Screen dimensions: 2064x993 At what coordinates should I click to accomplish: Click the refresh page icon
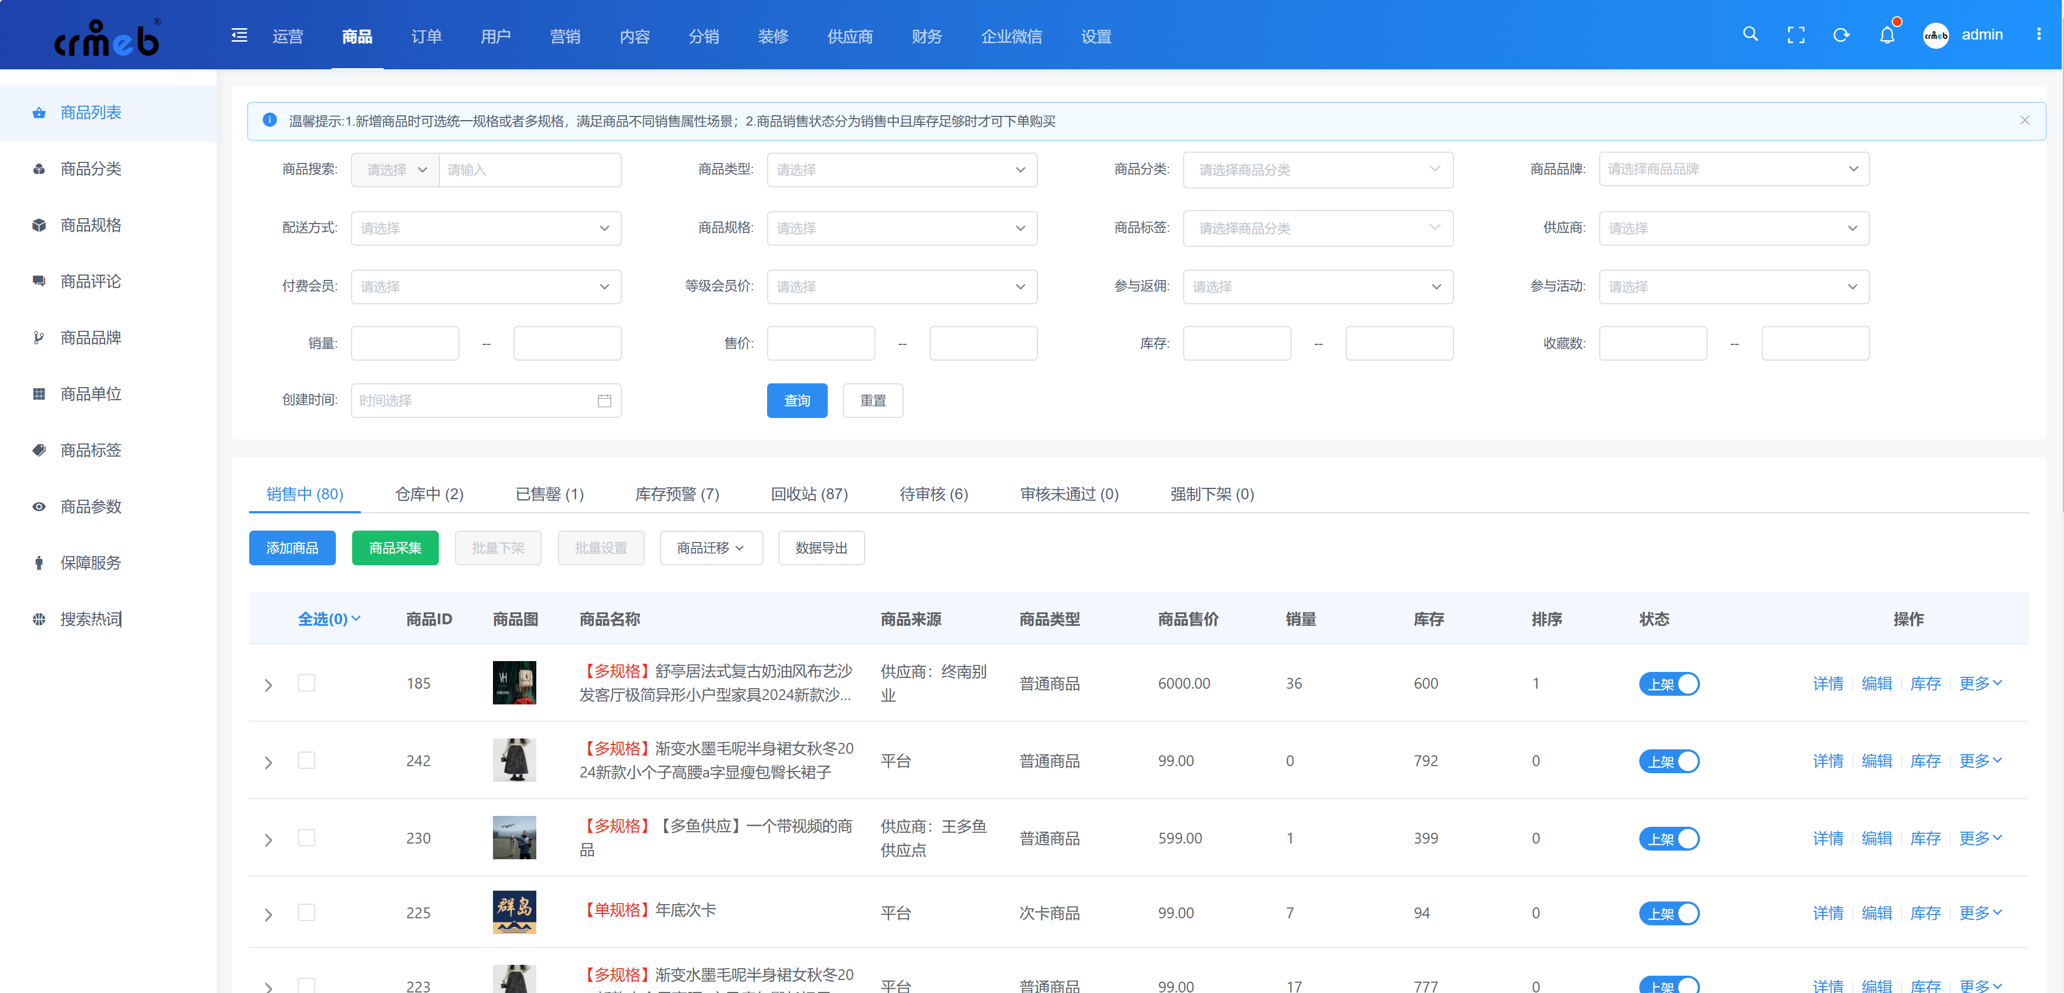1841,35
